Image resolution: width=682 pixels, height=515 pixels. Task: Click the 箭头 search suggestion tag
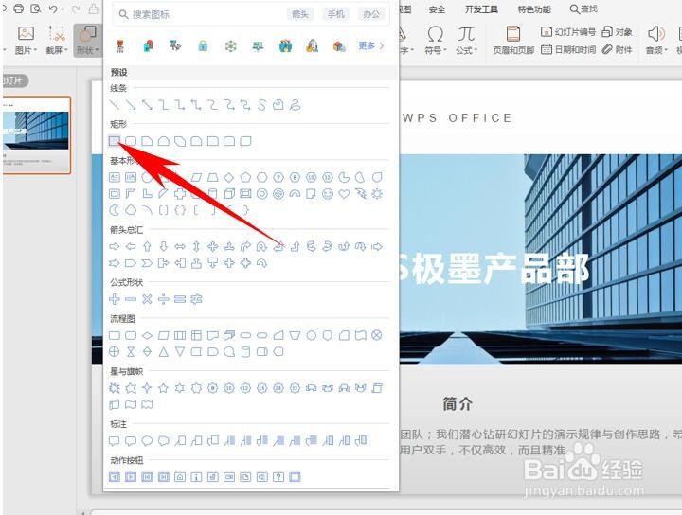tap(299, 14)
